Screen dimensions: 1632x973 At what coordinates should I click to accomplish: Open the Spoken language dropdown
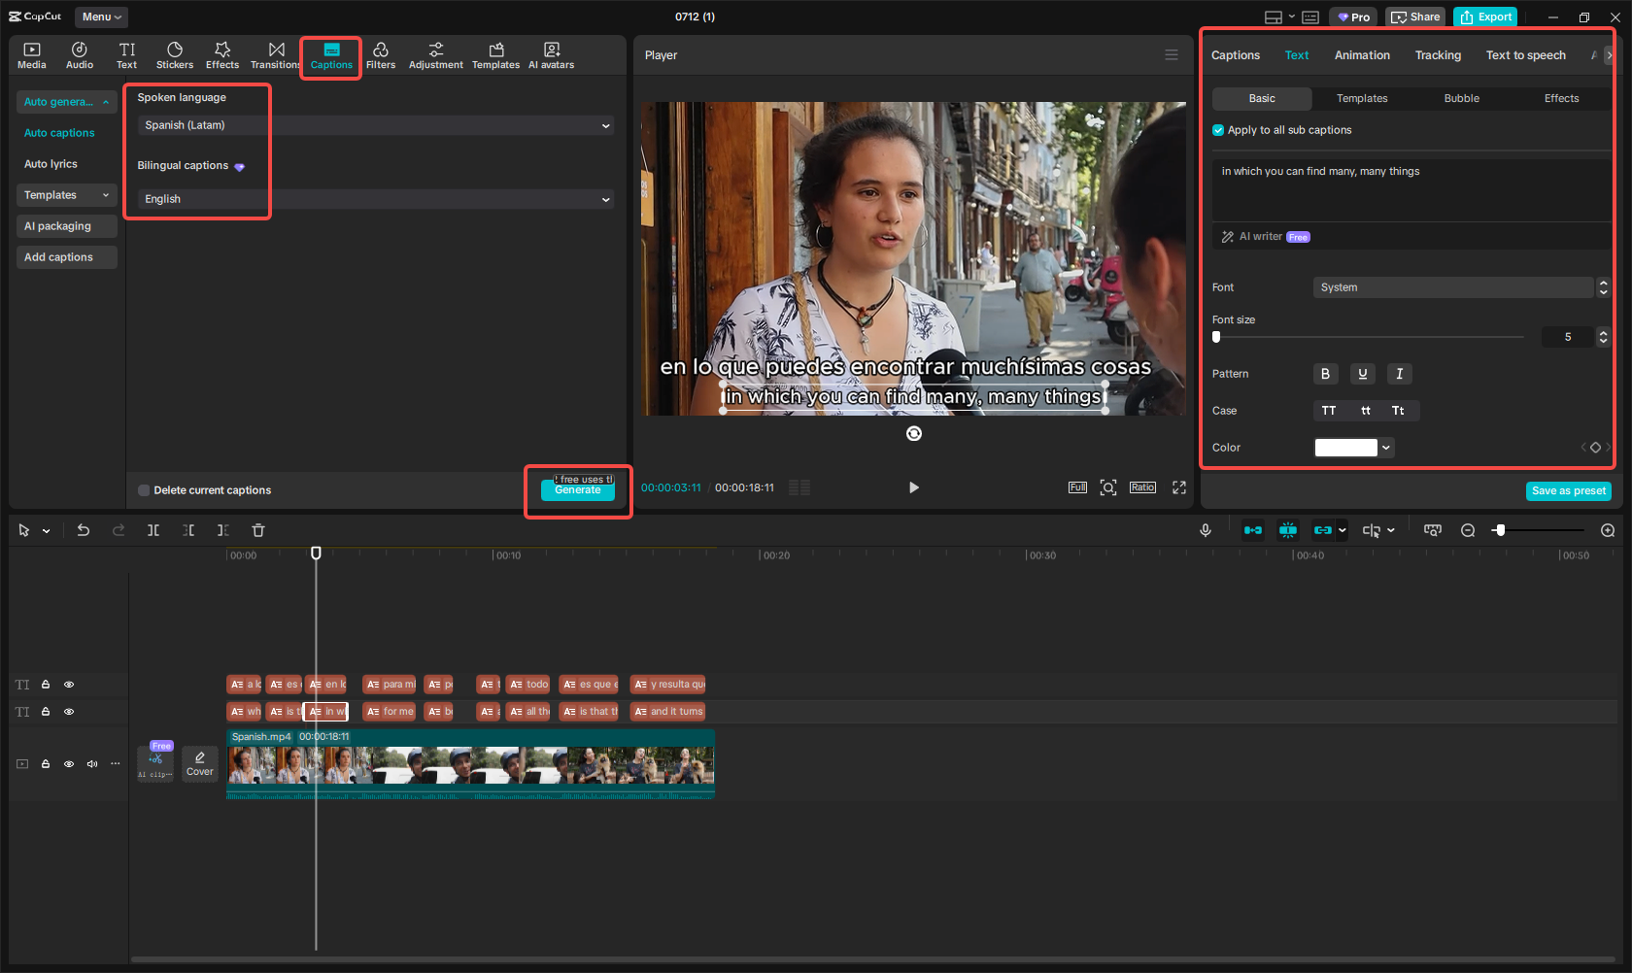[375, 125]
